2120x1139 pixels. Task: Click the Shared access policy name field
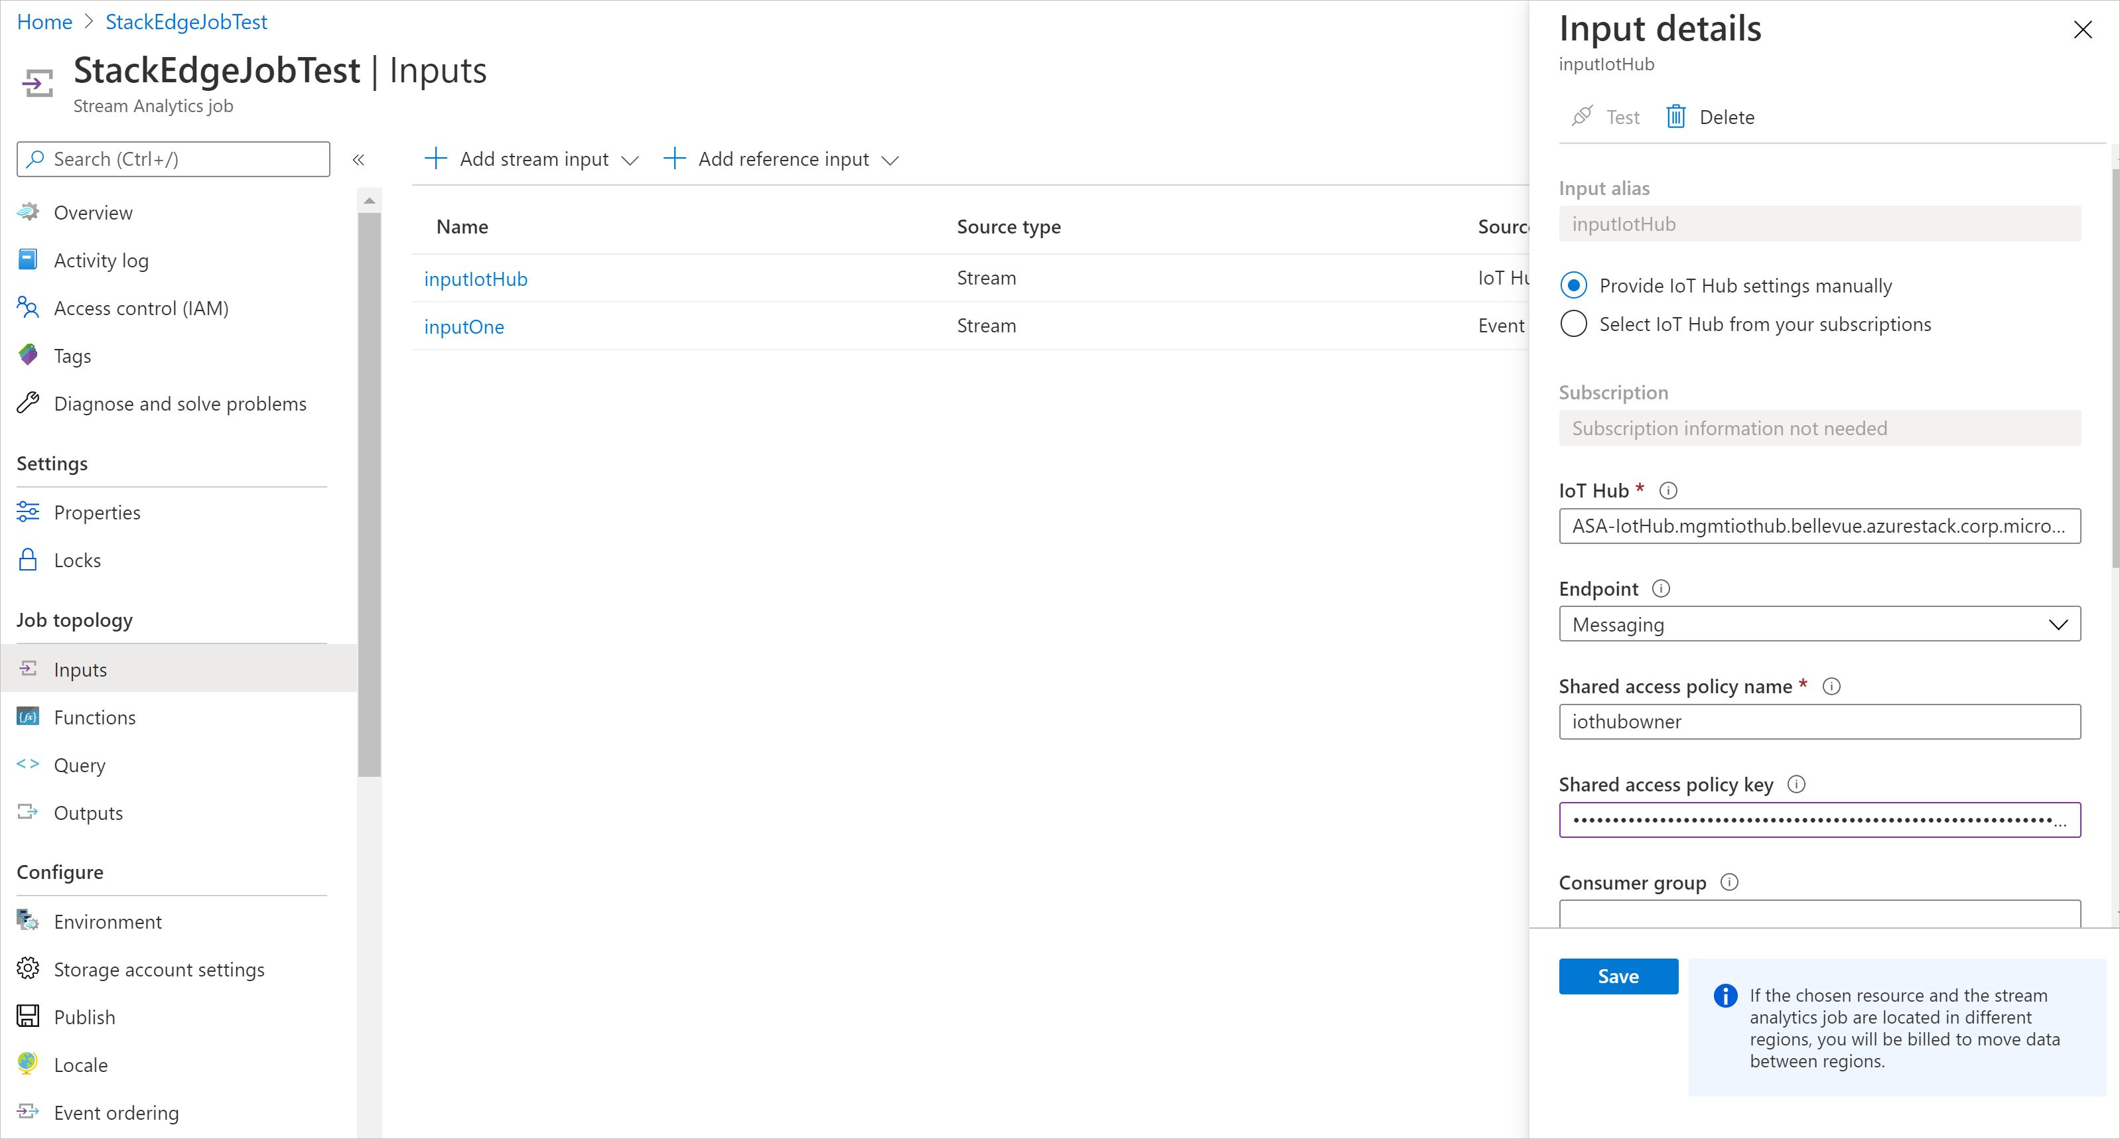point(1819,722)
